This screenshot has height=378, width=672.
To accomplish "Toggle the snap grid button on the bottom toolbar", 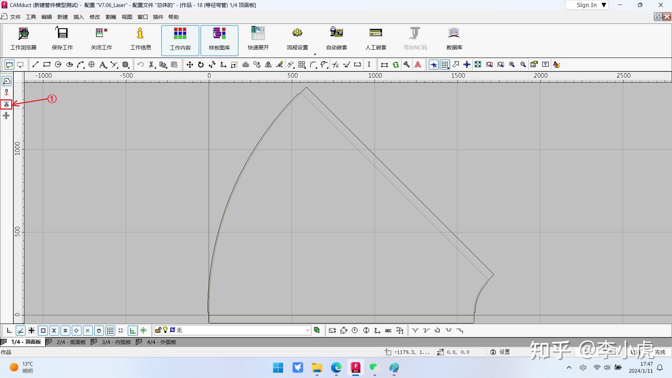I will [110, 330].
